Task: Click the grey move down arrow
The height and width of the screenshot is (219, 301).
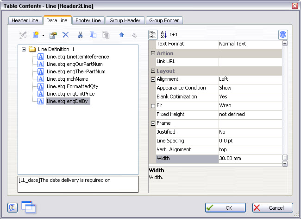Action: coord(134,35)
